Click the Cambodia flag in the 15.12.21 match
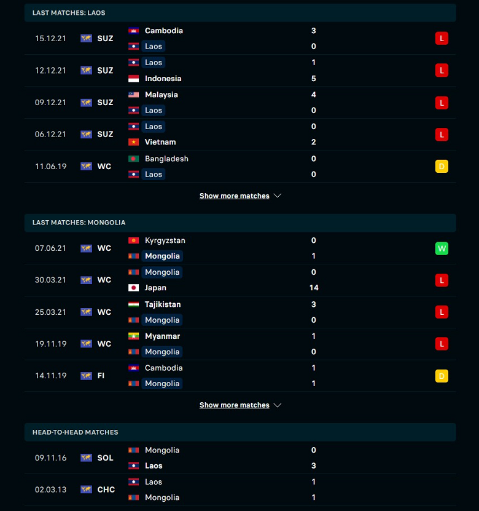This screenshot has height=511, width=479. pyautogui.click(x=133, y=31)
